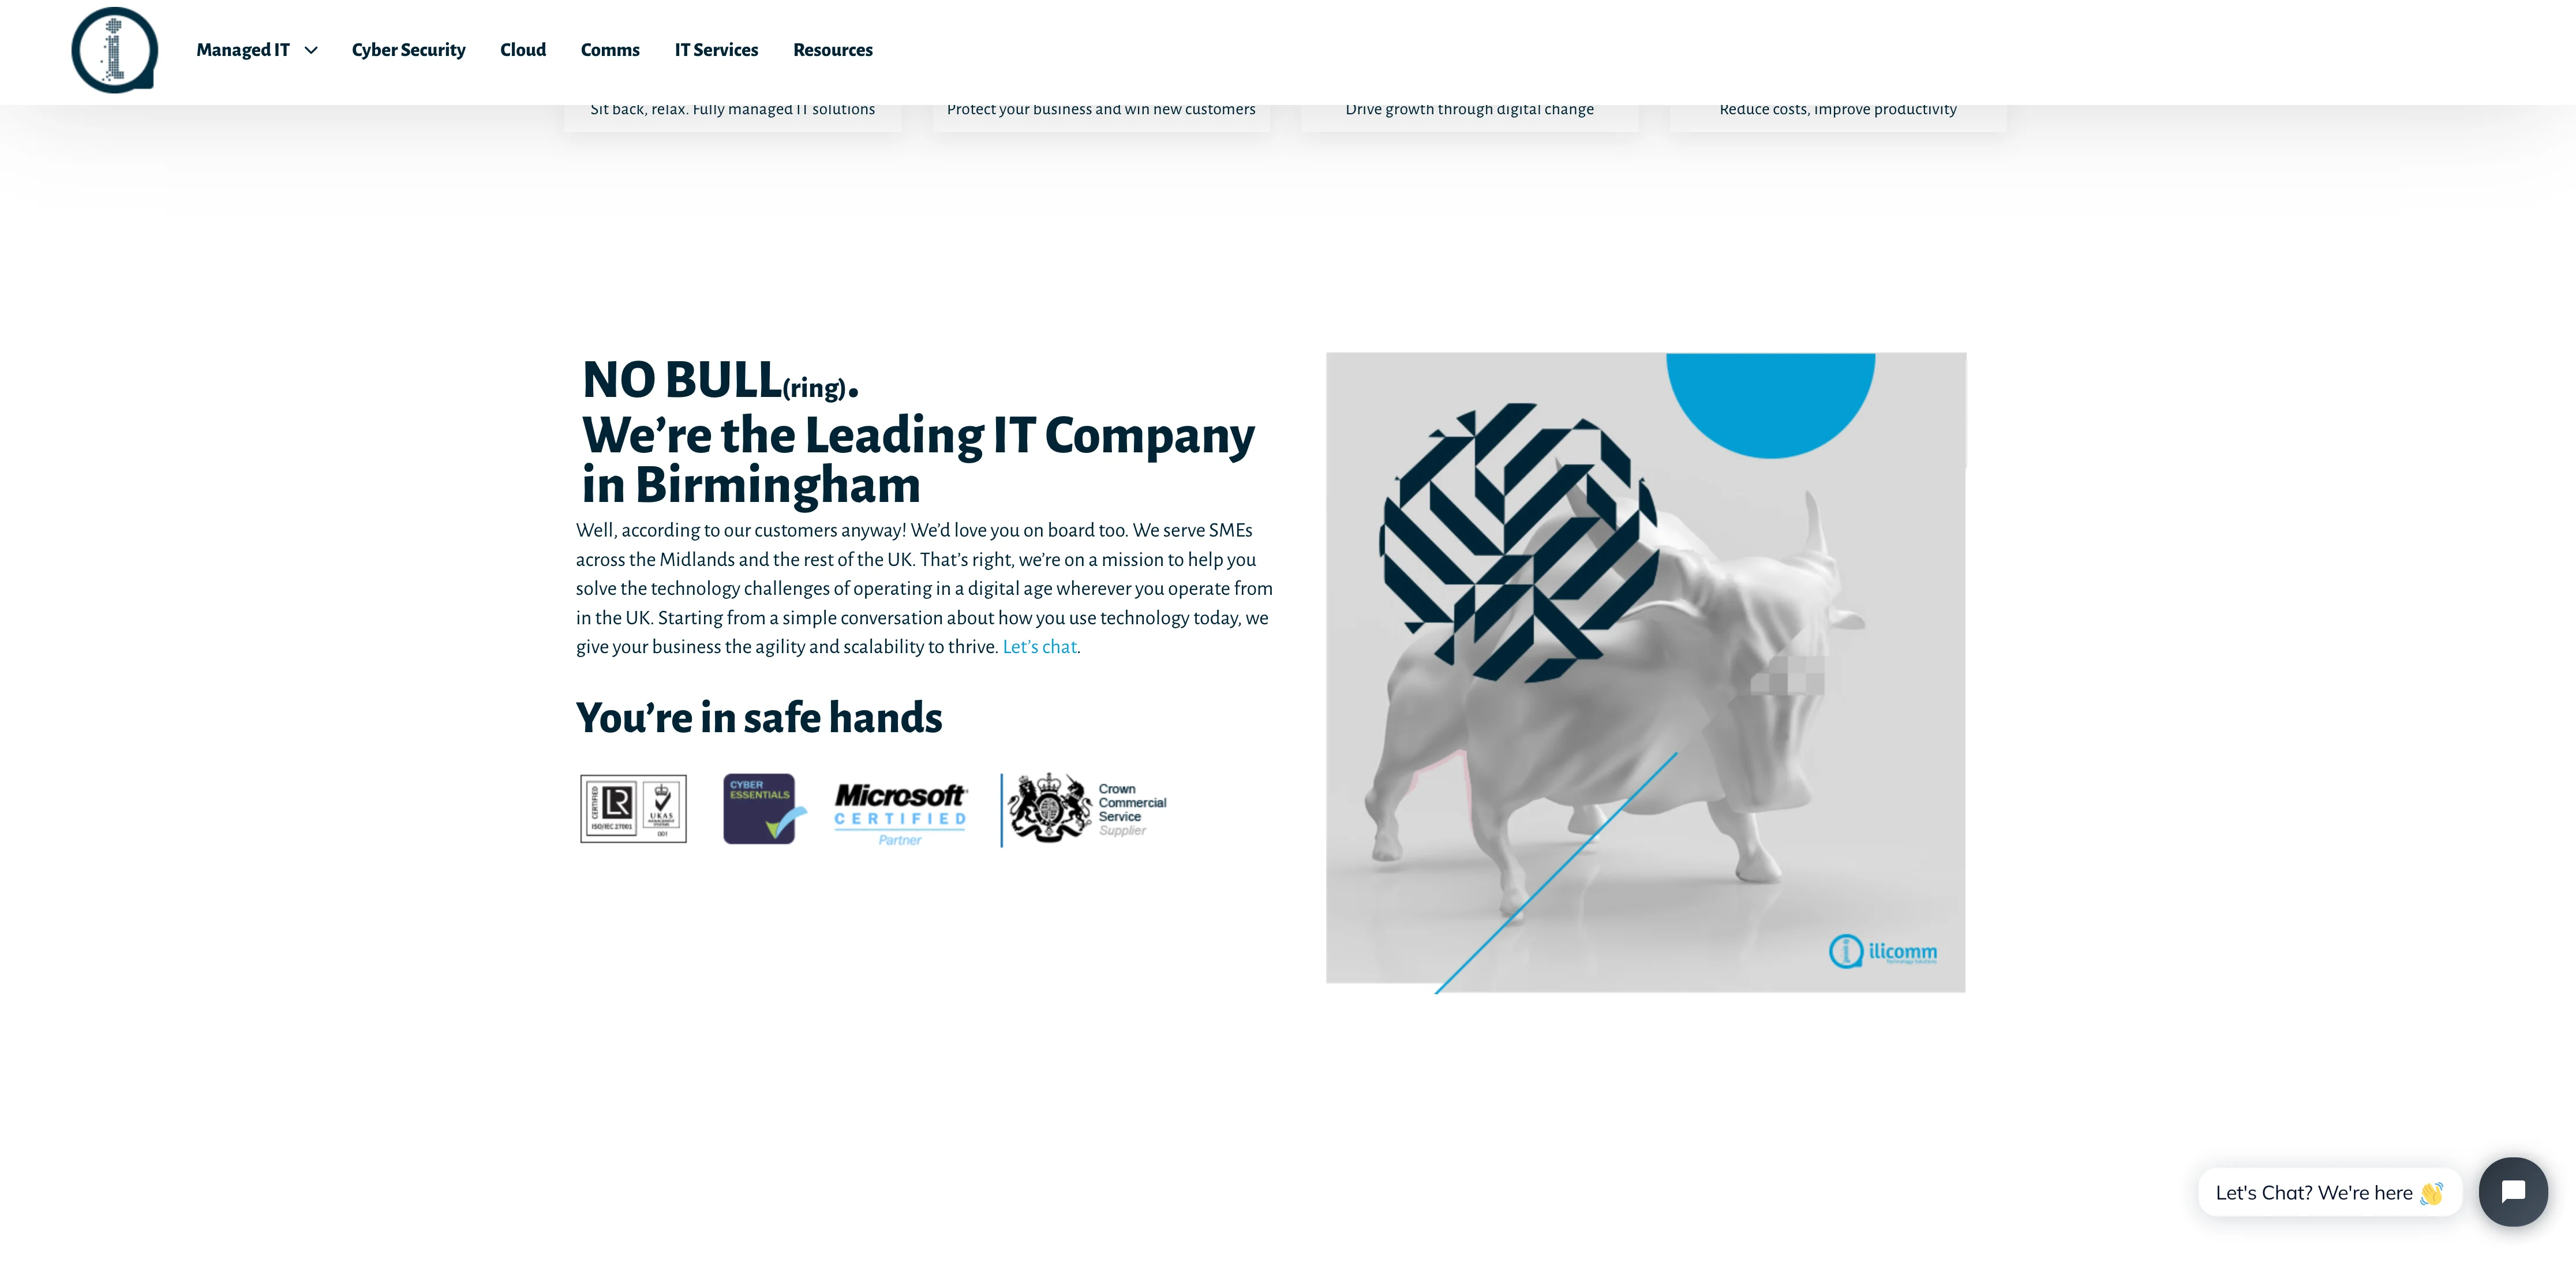Open the Resources navigation dropdown

click(x=833, y=49)
